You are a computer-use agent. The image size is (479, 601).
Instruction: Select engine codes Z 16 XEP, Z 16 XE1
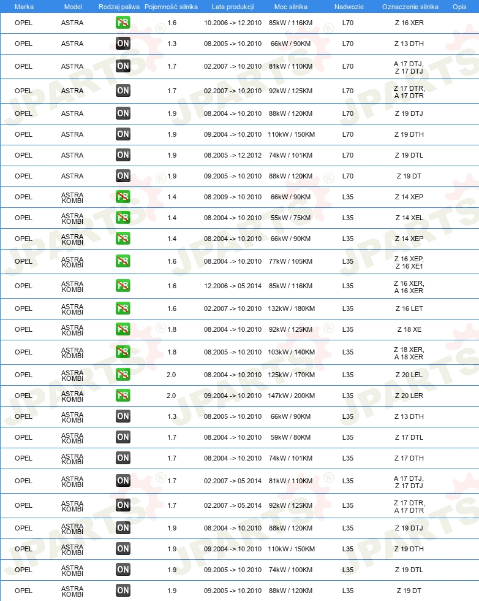click(x=409, y=262)
